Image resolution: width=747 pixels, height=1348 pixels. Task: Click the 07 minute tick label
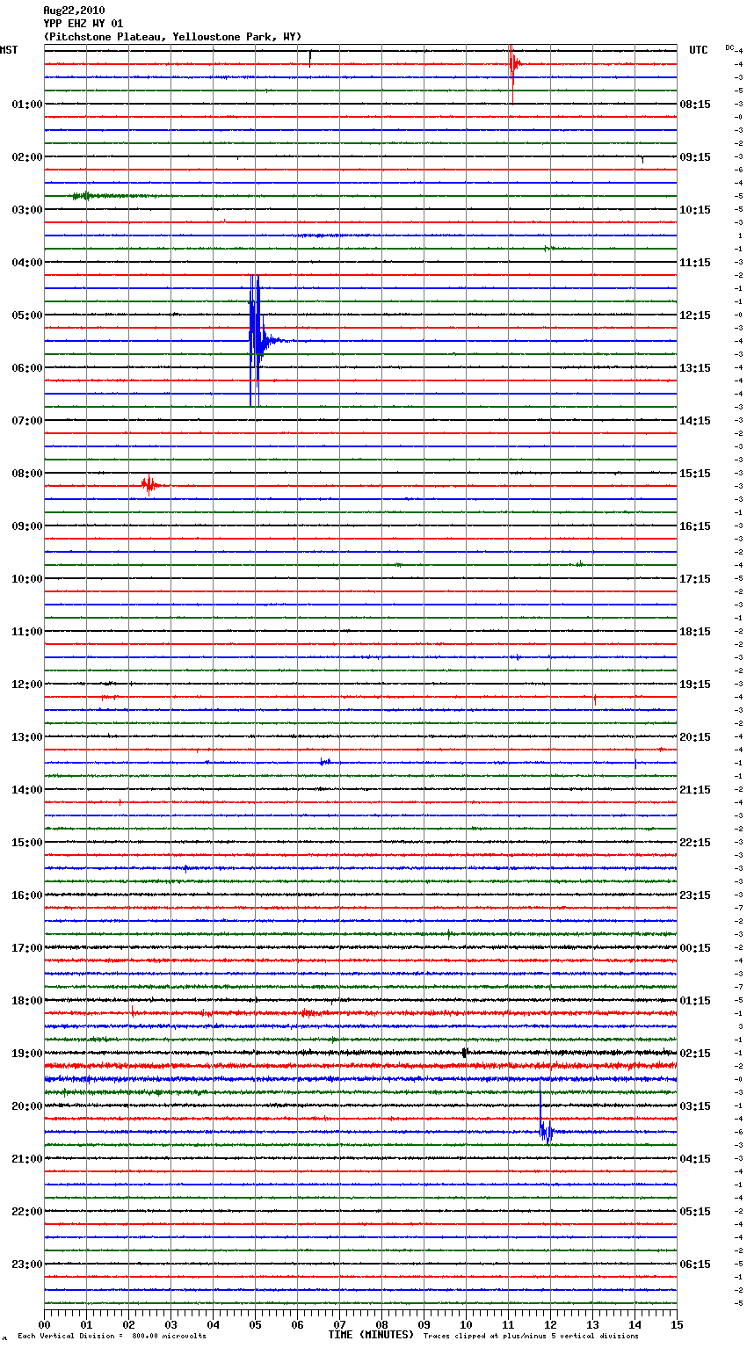pyautogui.click(x=339, y=1324)
